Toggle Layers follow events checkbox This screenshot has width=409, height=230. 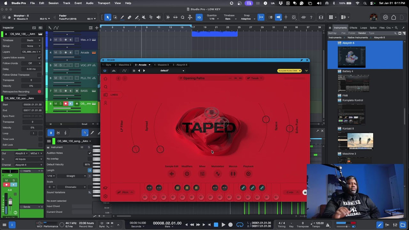click(39, 57)
